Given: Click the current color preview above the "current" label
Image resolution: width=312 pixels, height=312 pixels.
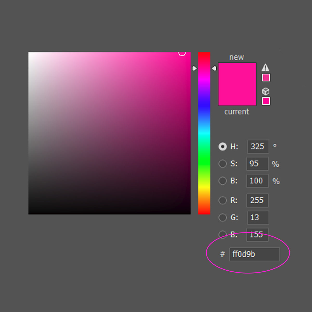Looking at the screenshot, I should coord(237,96).
